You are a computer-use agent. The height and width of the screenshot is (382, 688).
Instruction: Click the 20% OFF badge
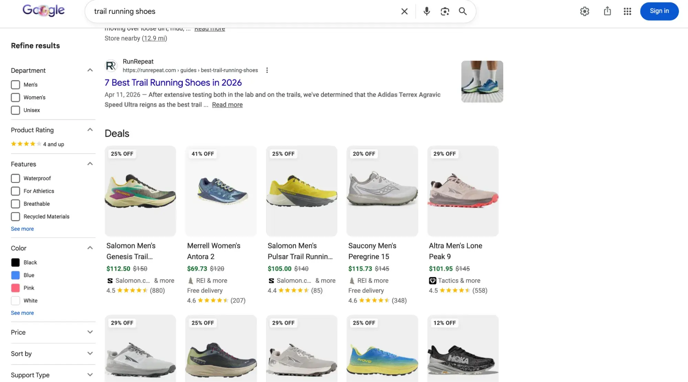364,154
